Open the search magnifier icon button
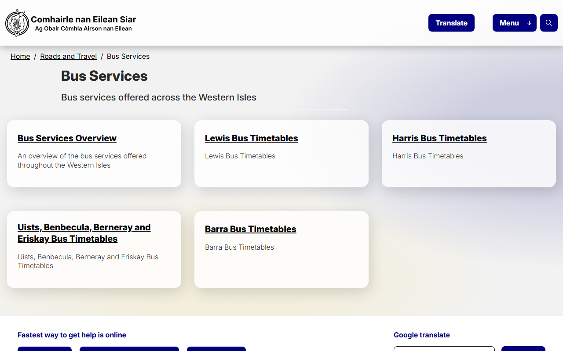This screenshot has width=563, height=351. click(x=548, y=23)
